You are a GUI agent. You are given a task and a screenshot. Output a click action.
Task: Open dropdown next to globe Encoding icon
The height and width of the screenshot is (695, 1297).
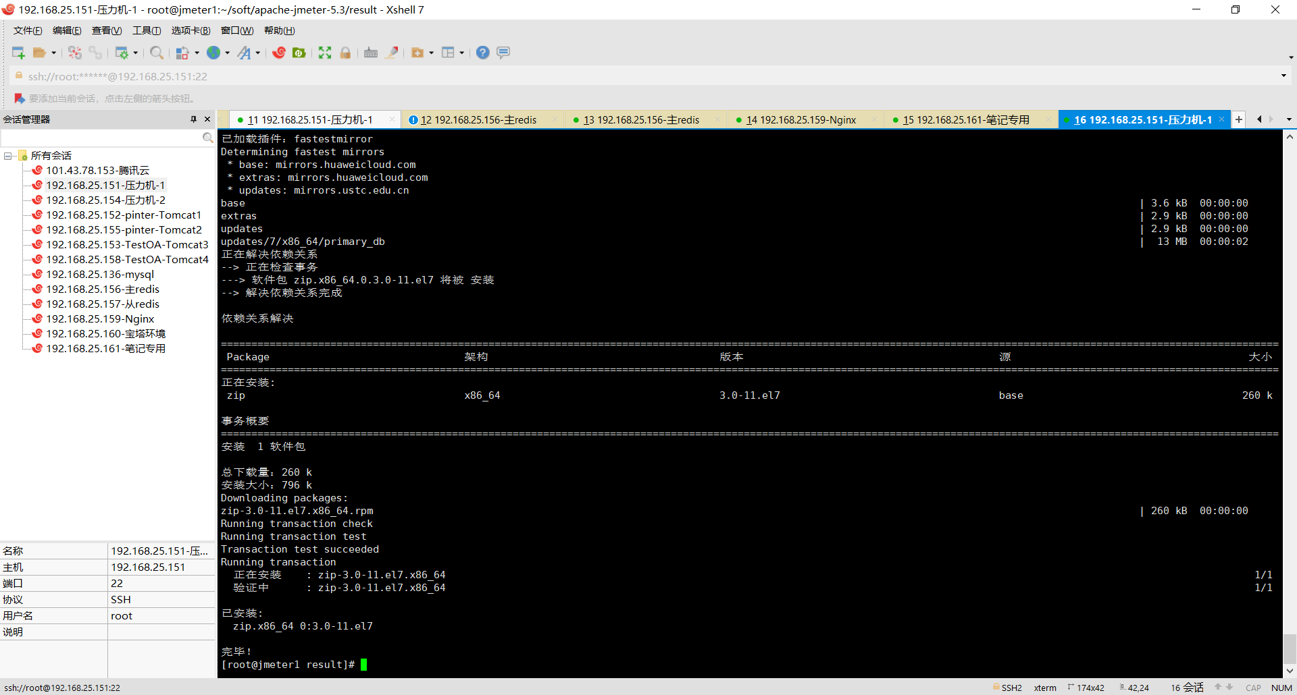(228, 53)
